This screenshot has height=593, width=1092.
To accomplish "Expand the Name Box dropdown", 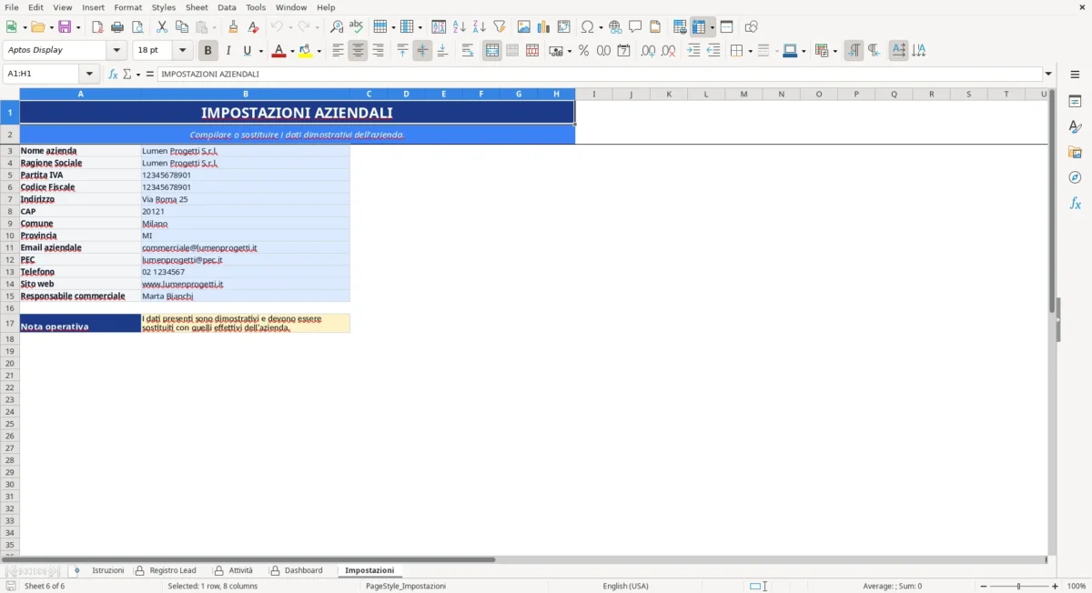I will 89,75.
